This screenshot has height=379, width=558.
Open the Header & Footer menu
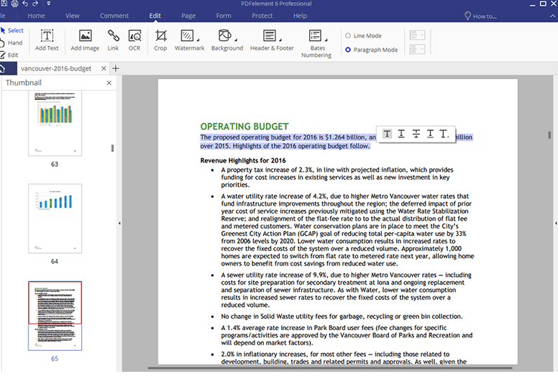tap(272, 40)
